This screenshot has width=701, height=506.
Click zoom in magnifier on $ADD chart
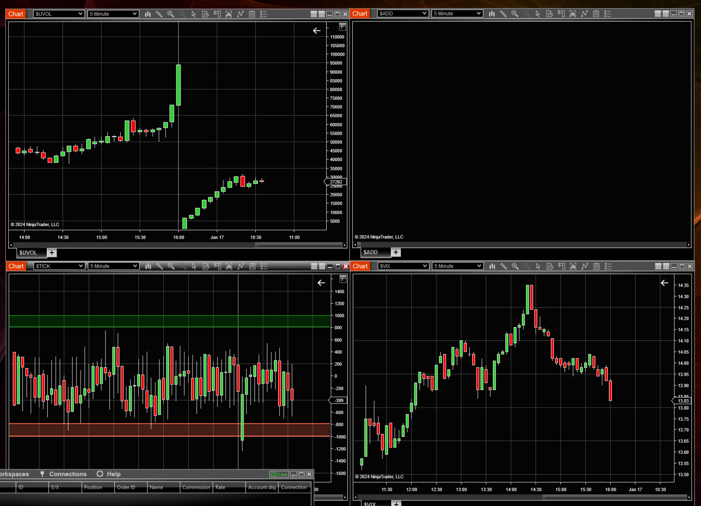tap(514, 13)
